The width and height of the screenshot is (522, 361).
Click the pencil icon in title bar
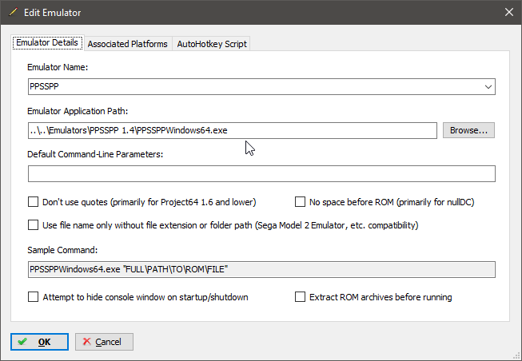13,12
